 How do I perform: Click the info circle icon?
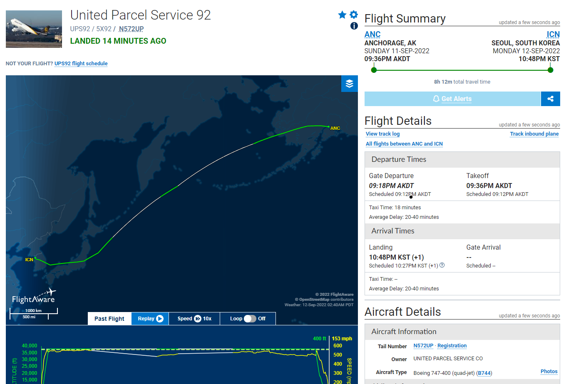(x=354, y=26)
